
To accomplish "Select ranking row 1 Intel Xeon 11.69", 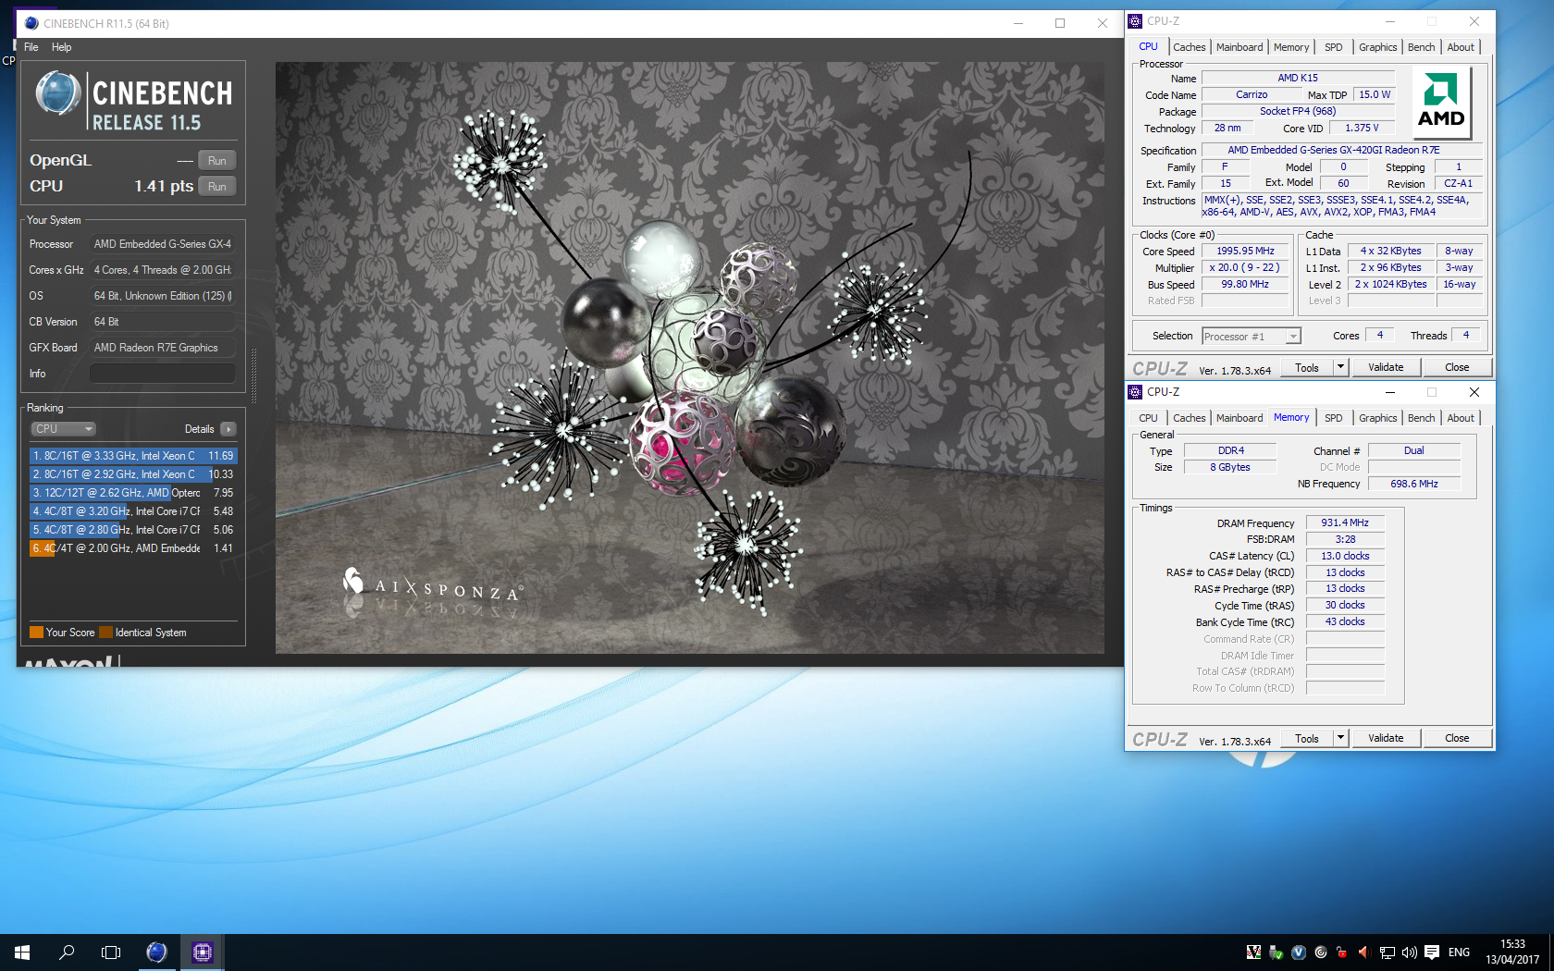I will [133, 456].
